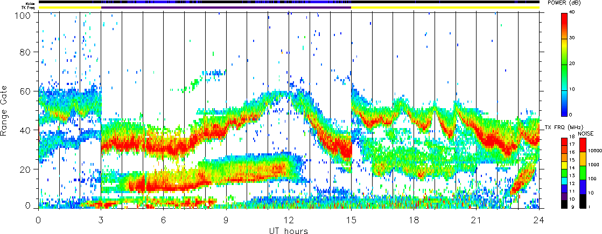Click the '9' label on the TX FRQ colorbar
602x234 pixels.
573,207
